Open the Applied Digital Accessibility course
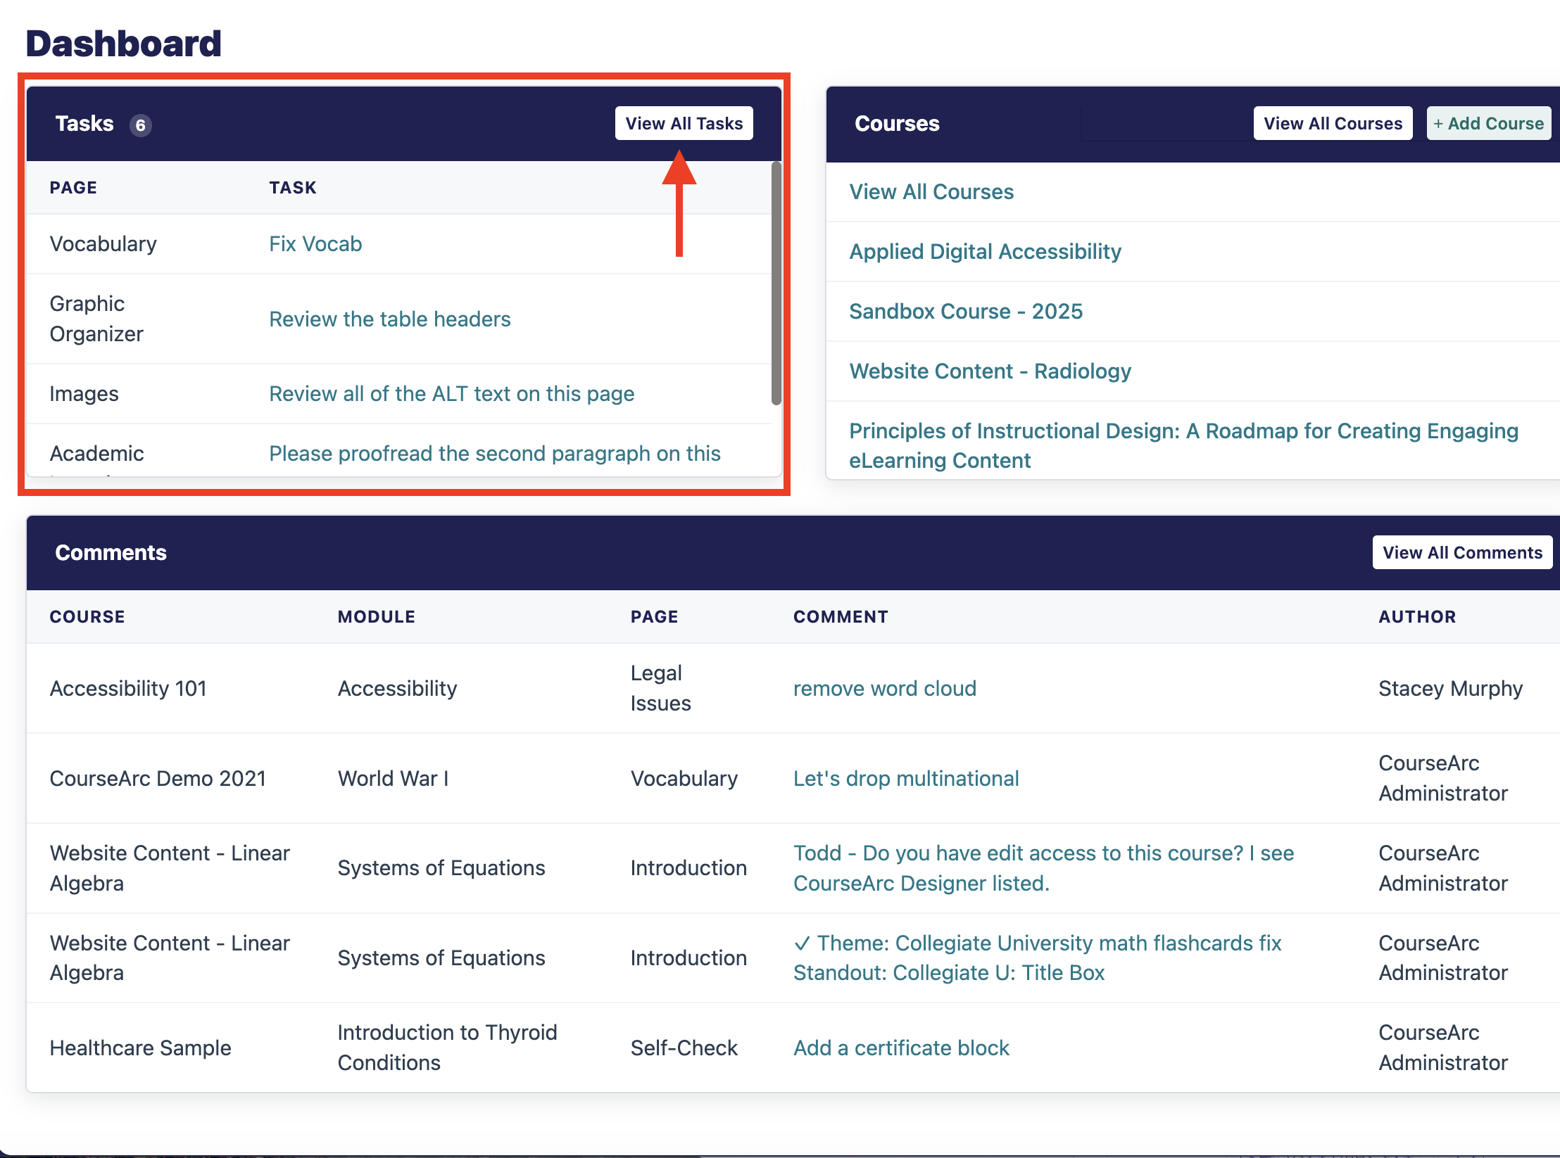 [985, 251]
